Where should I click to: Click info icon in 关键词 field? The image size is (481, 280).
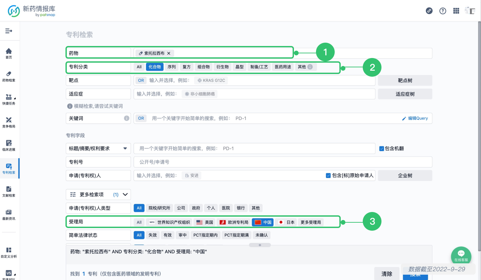(x=127, y=118)
